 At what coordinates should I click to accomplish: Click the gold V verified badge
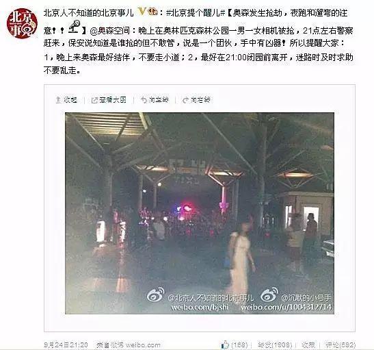(x=142, y=11)
